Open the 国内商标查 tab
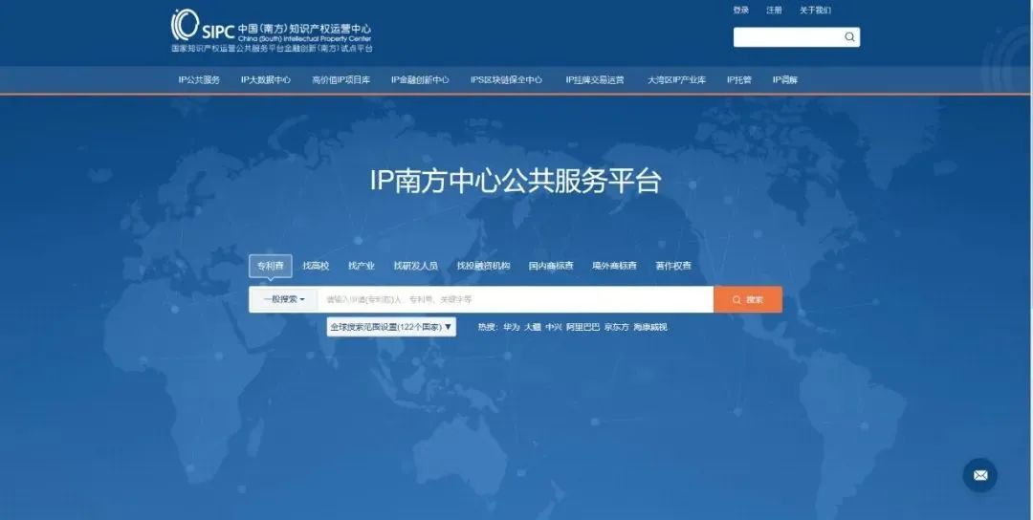Screen dimensions: 1033x520 pos(551,266)
